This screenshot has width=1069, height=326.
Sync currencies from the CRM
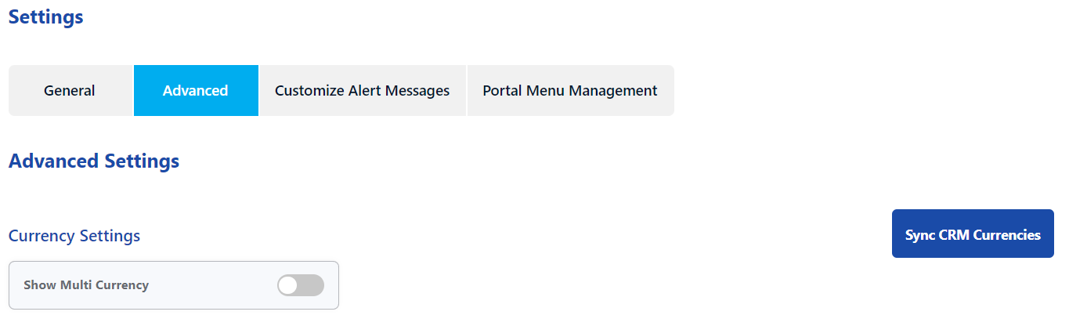tap(973, 234)
